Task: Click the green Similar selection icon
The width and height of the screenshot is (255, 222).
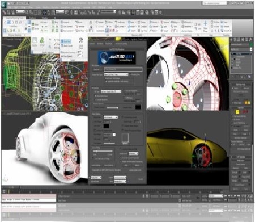Action: (x=42, y=41)
